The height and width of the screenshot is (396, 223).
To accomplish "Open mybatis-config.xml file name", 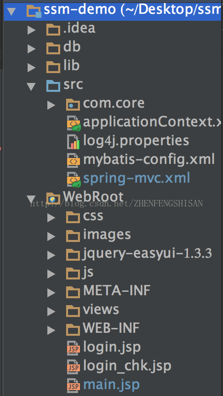I will [x=149, y=160].
